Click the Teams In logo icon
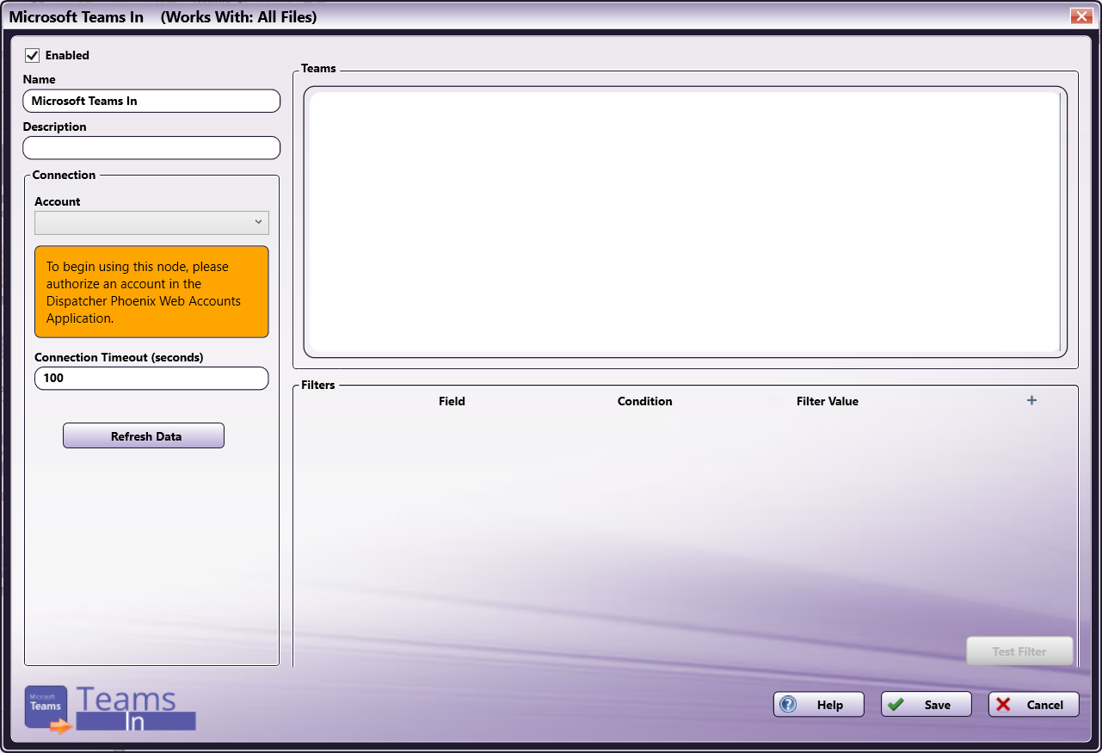Viewport: 1102px width, 753px height. (x=110, y=710)
